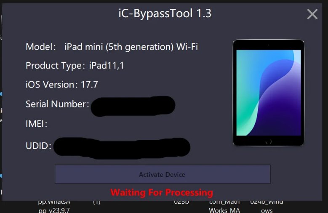Viewport: 328px width, 213px height.
Task: Click the UDID label
Action: pos(38,146)
